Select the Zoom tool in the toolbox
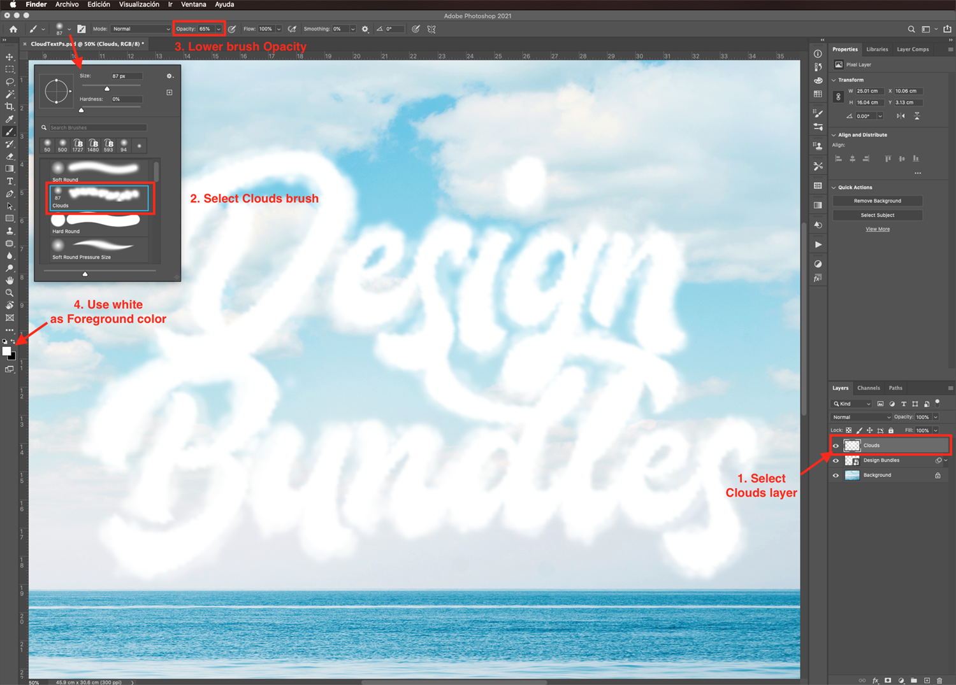 pos(10,293)
